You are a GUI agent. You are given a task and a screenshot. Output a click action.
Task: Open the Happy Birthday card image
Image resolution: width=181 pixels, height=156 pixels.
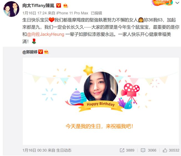(x=101, y=101)
